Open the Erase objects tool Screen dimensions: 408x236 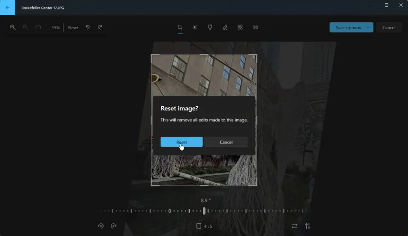(240, 27)
